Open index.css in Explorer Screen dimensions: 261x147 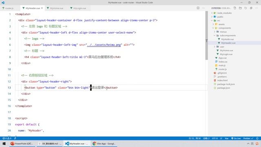pos(223,62)
